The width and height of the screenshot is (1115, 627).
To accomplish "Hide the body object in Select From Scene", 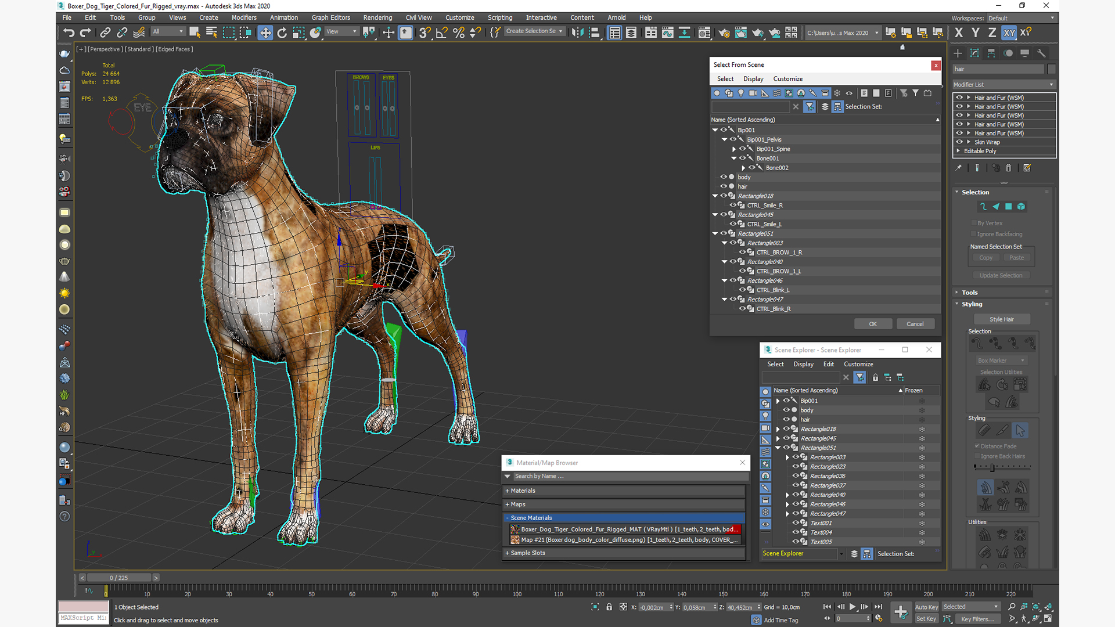I will [724, 177].
